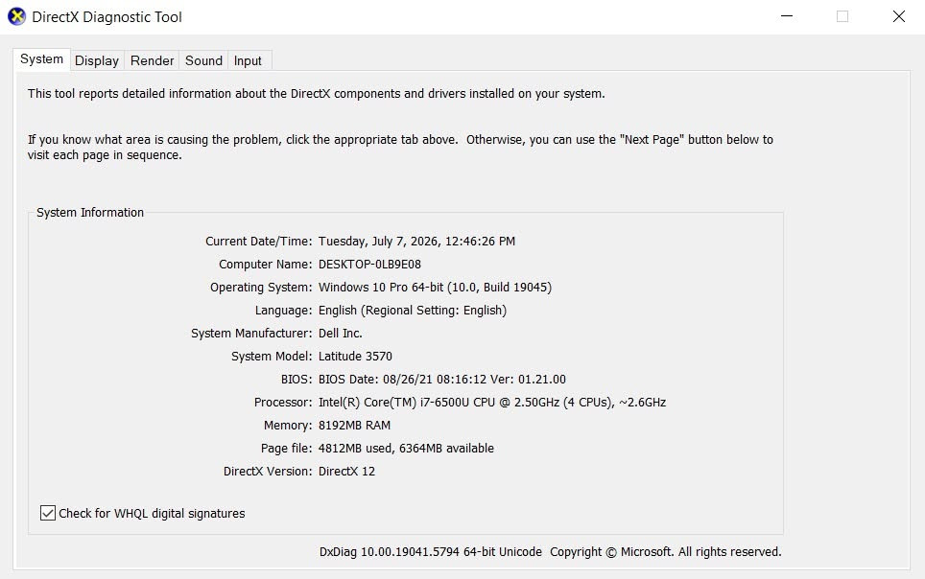The width and height of the screenshot is (925, 579).
Task: Click the Windows 10 Pro operating system value
Action: tap(436, 288)
